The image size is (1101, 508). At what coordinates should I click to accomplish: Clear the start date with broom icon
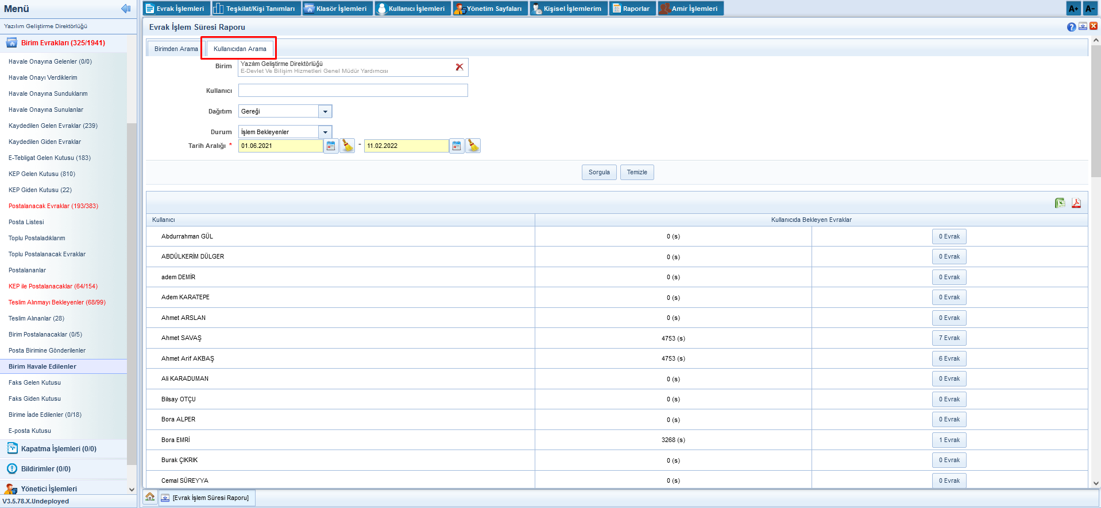(x=347, y=146)
